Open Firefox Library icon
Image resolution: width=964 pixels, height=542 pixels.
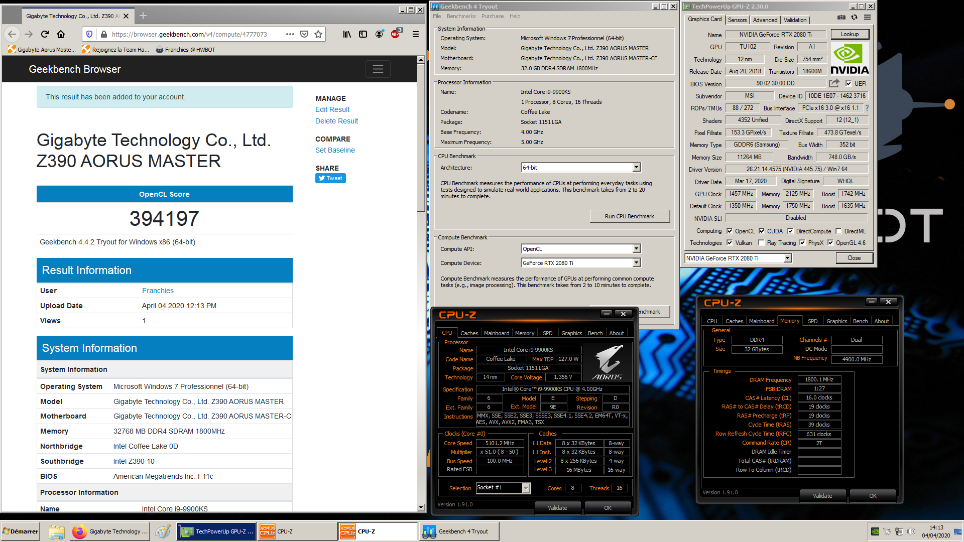click(347, 34)
